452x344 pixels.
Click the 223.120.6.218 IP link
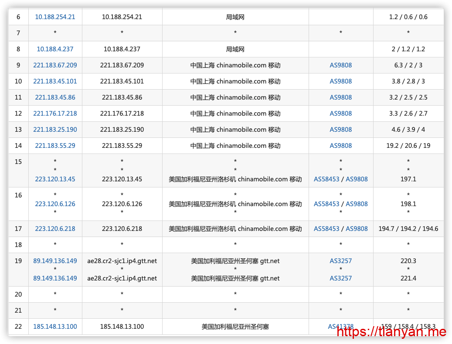55,229
